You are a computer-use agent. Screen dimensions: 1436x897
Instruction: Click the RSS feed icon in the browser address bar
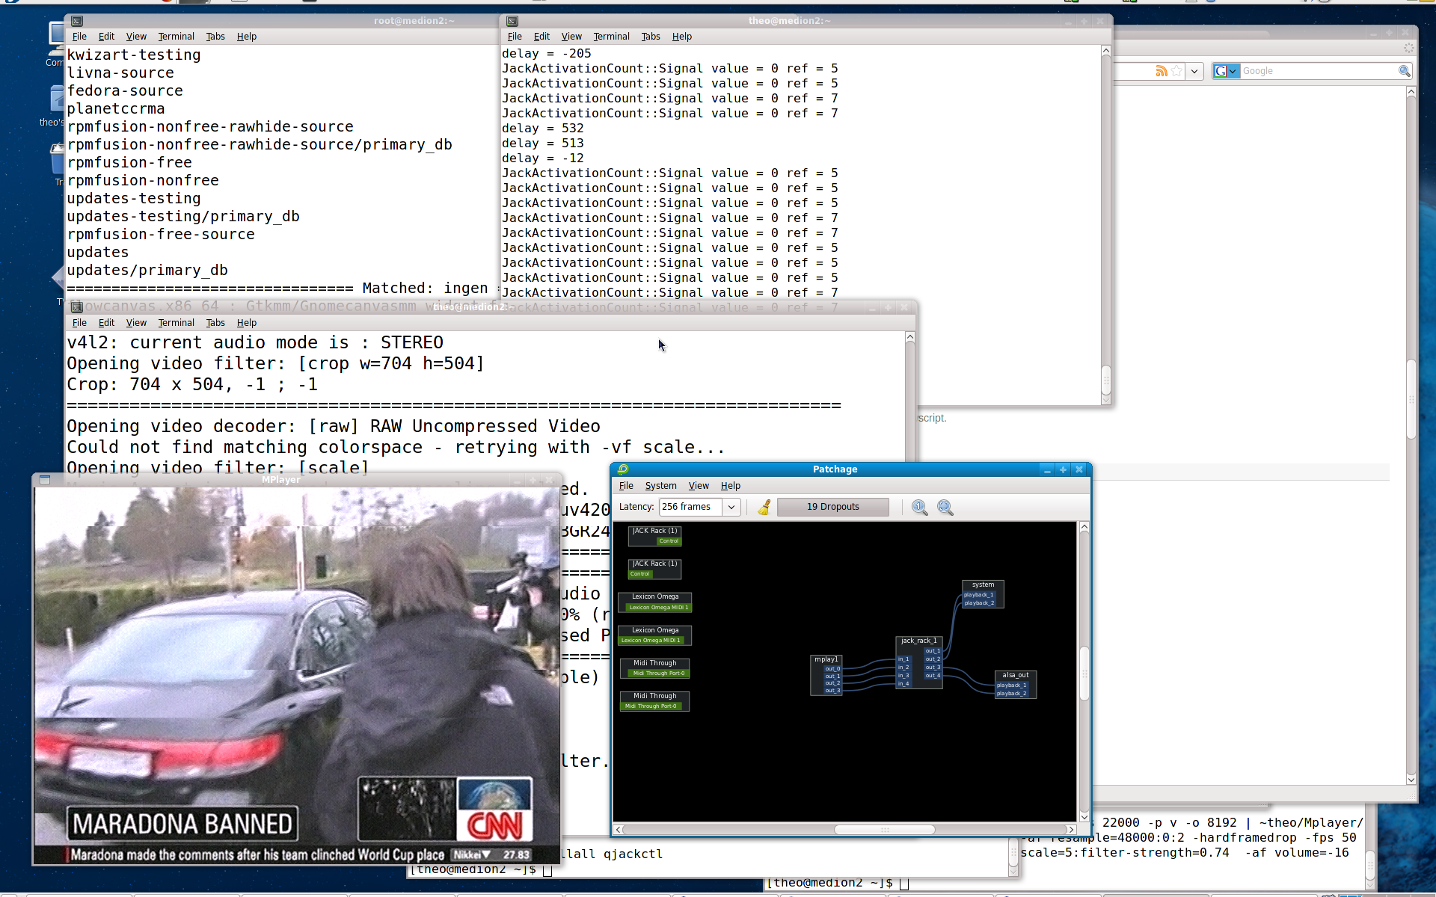click(x=1162, y=71)
